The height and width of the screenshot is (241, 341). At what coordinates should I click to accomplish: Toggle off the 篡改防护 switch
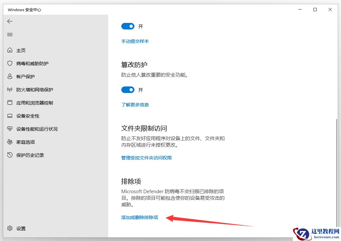128,90
